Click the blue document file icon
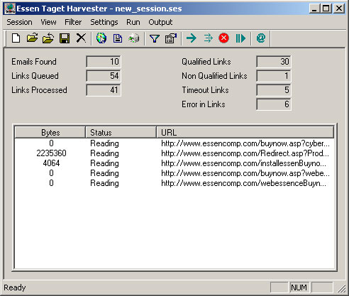The image size is (349, 296). pyautogui.click(x=118, y=38)
